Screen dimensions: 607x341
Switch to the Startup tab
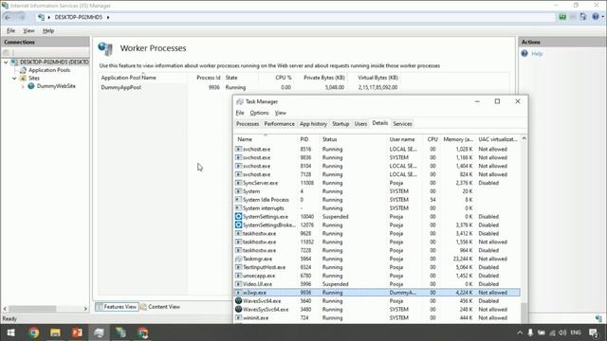(340, 124)
